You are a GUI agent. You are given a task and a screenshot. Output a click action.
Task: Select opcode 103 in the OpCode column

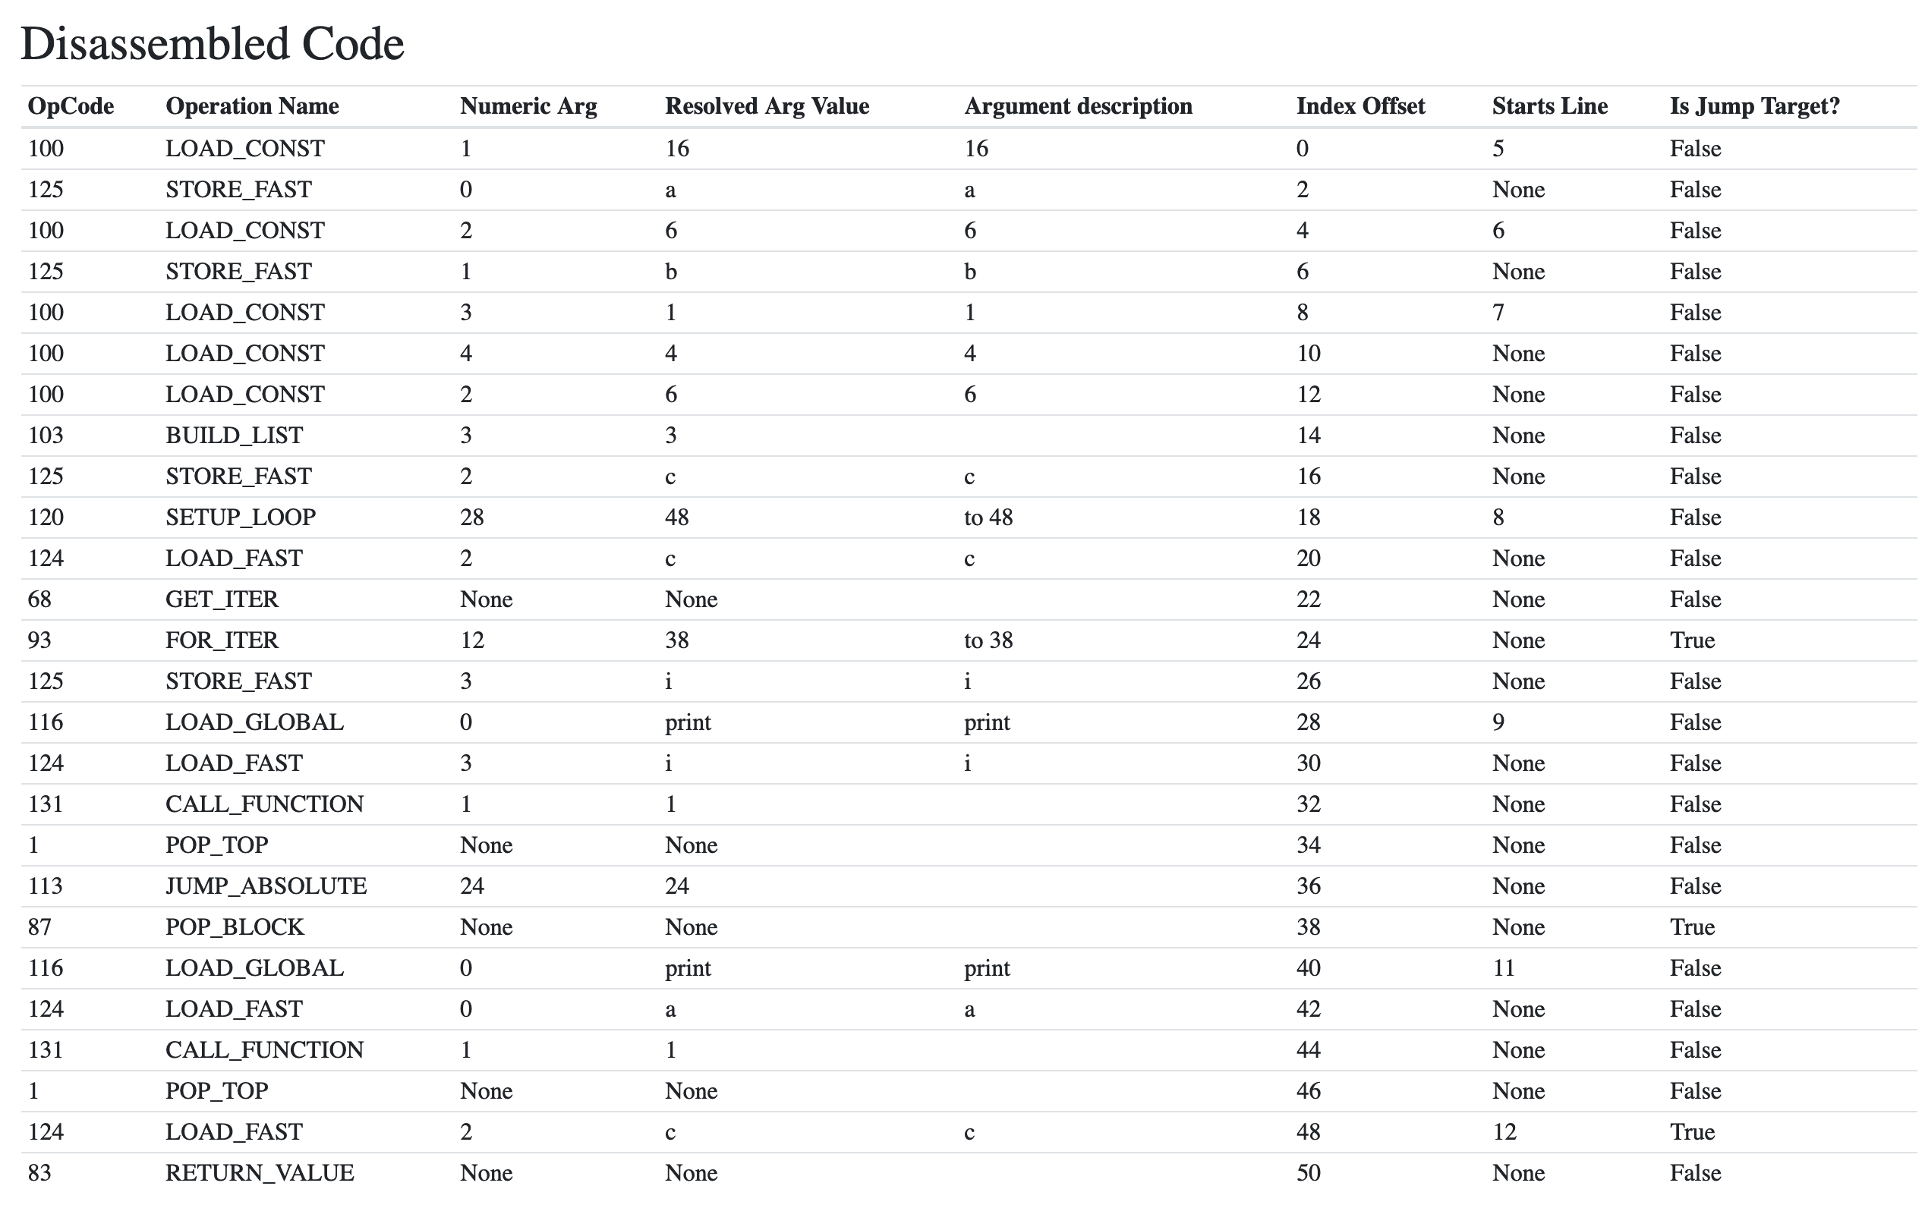(45, 436)
